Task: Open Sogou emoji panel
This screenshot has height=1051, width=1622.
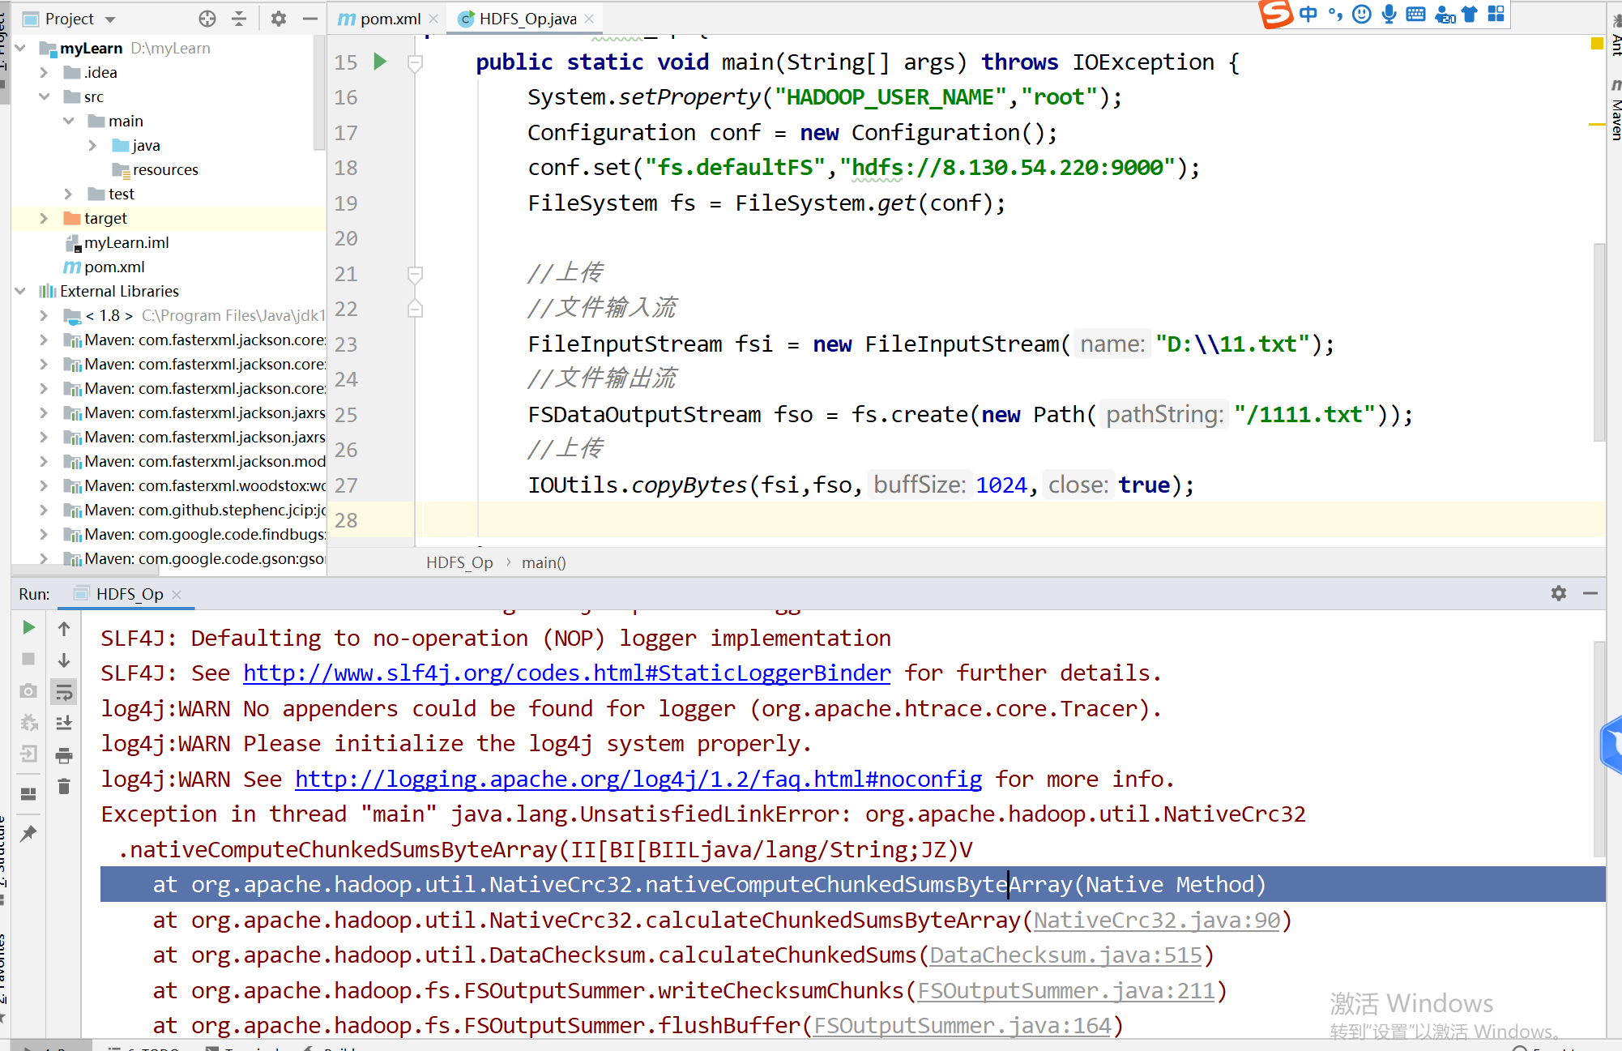Action: pos(1362,14)
